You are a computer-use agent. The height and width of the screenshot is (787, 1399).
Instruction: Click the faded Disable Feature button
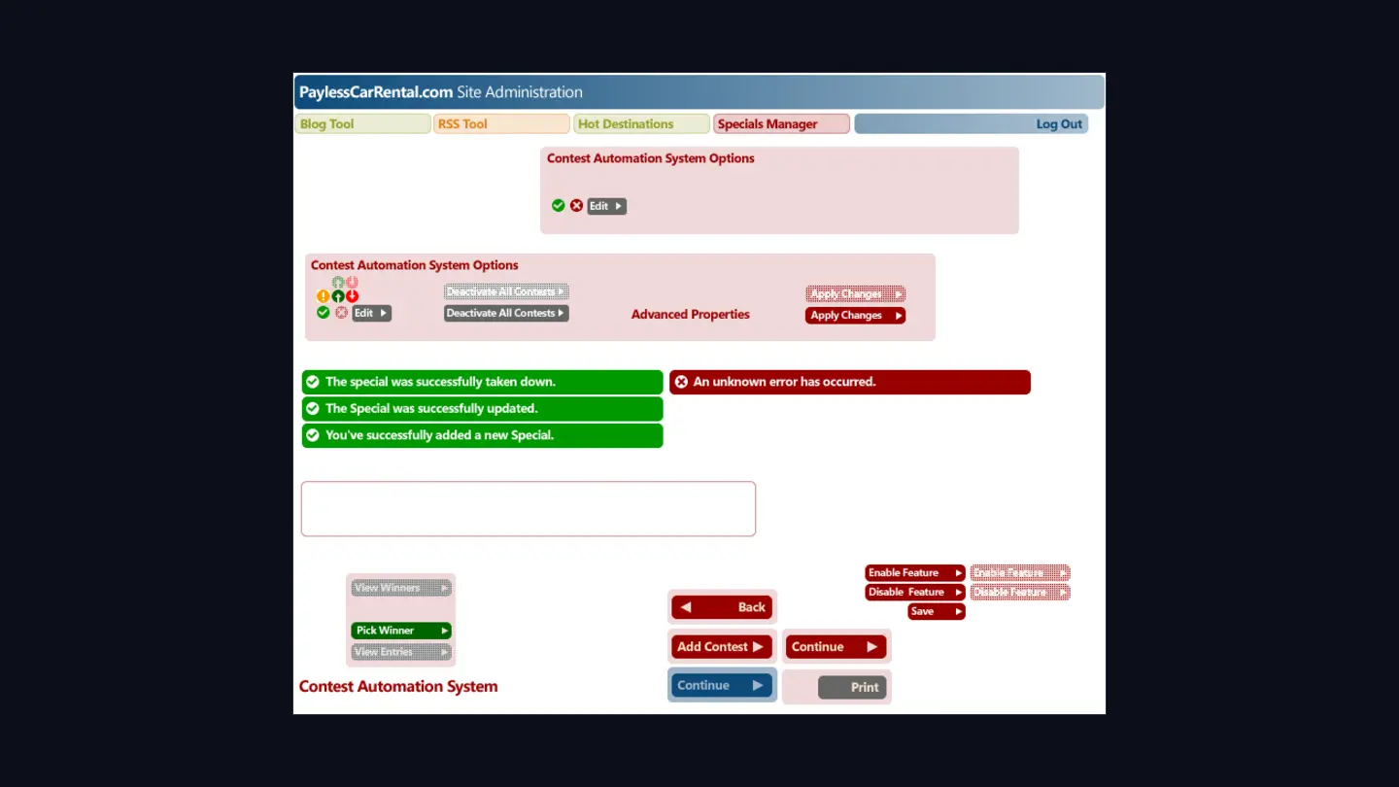[x=1020, y=593]
